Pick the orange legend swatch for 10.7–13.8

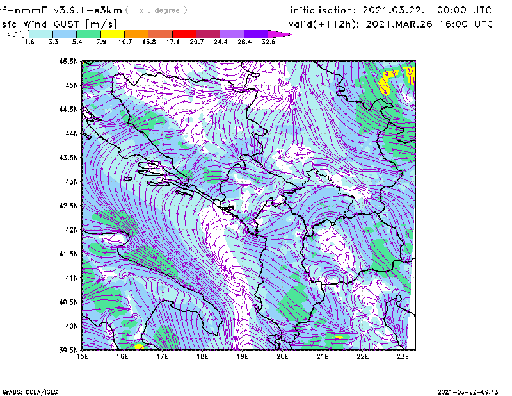(x=136, y=34)
